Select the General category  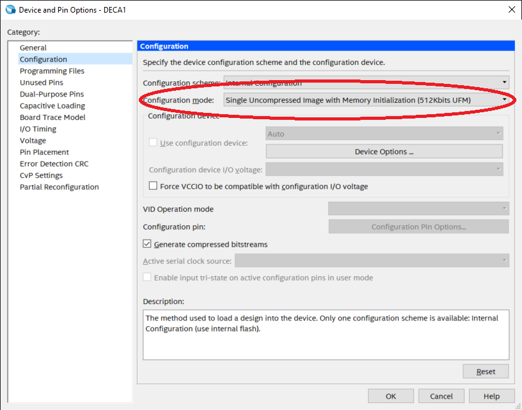(x=33, y=47)
